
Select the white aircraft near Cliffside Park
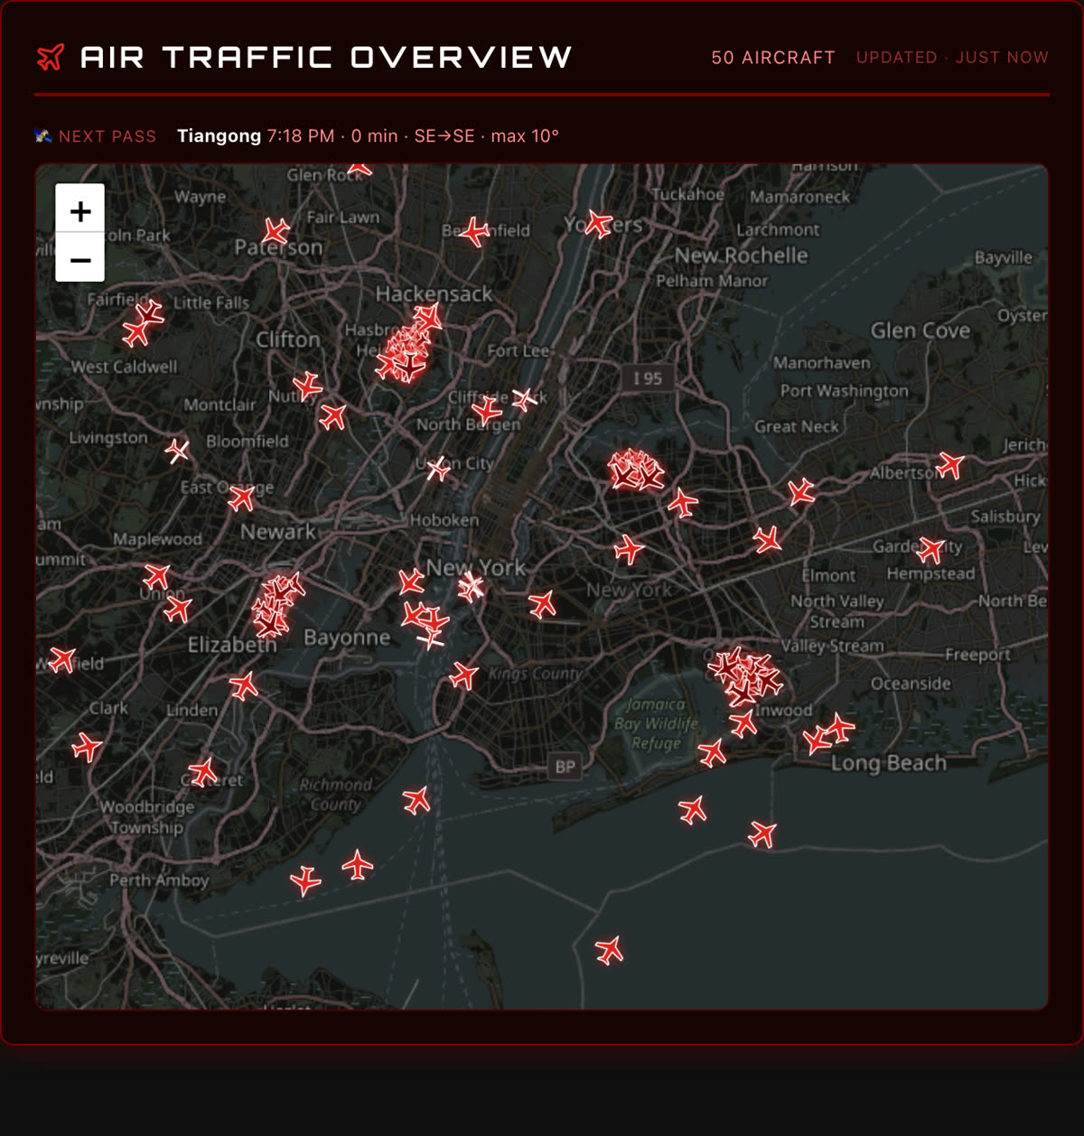click(x=524, y=398)
